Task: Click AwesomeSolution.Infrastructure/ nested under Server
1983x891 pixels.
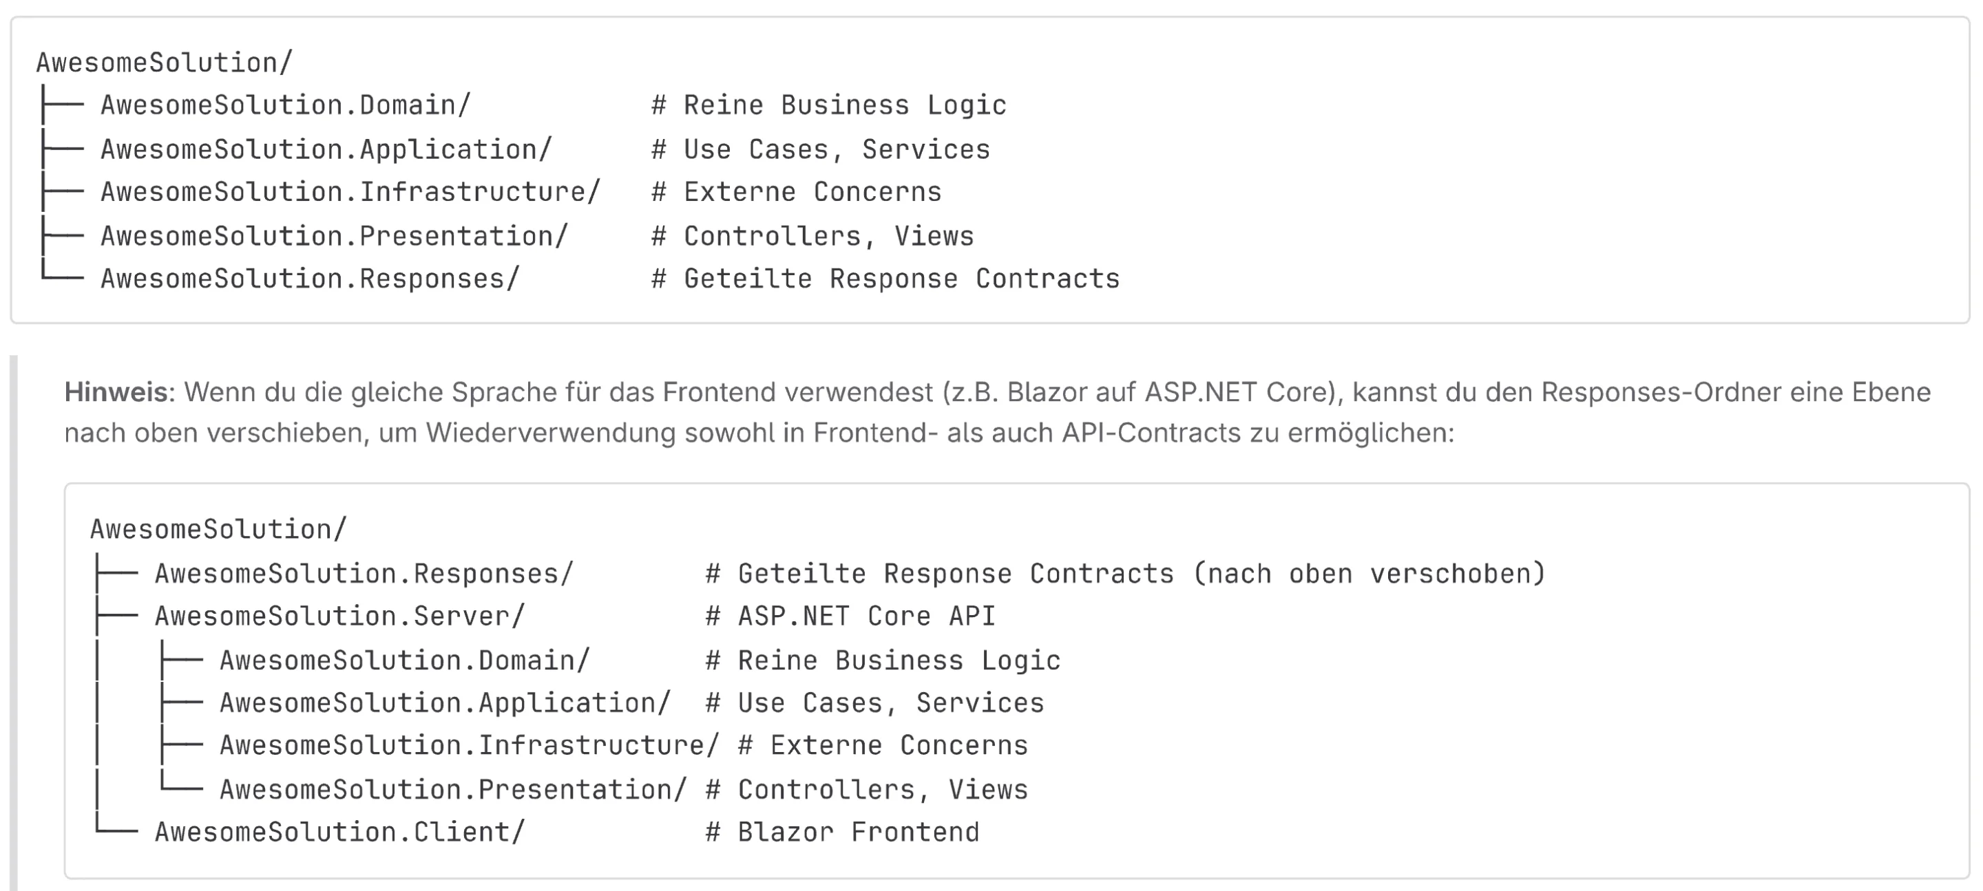Action: click(x=469, y=746)
